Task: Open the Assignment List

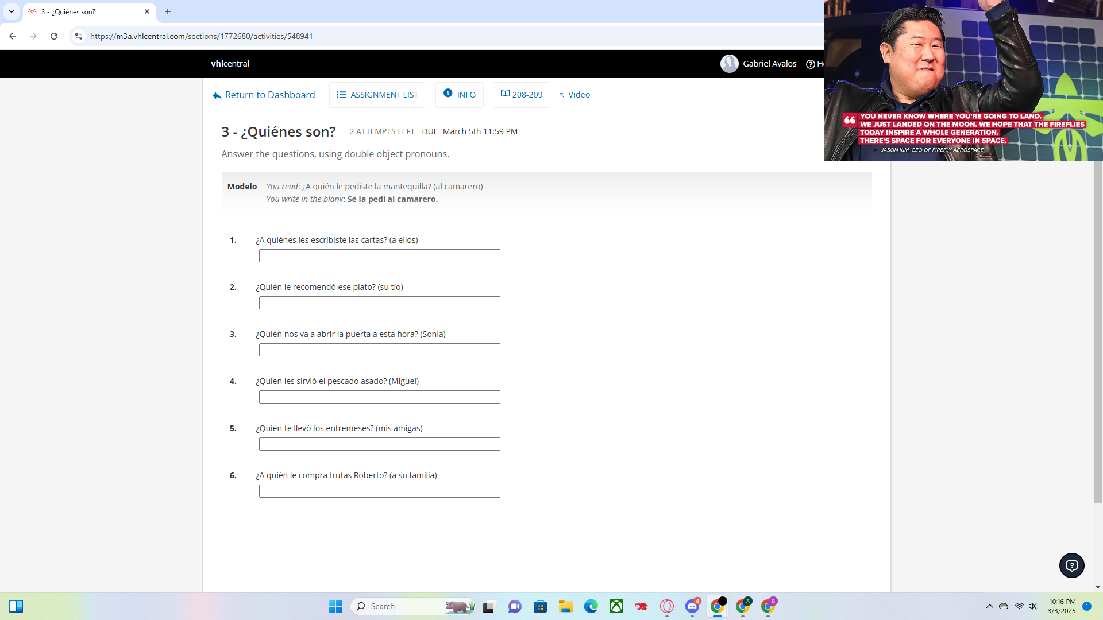Action: pos(377,95)
